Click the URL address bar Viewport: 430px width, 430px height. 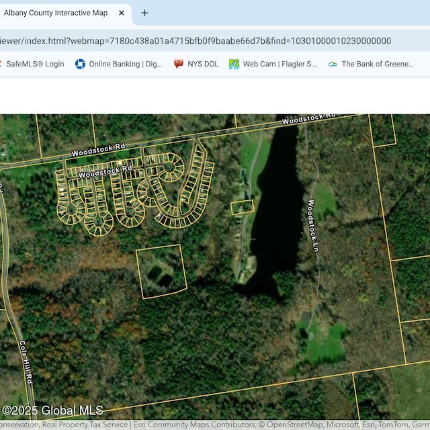(x=215, y=41)
